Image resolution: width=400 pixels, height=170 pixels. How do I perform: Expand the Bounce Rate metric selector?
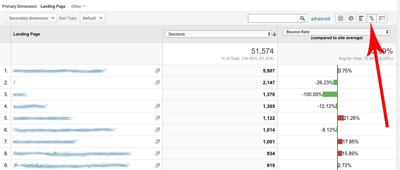(x=336, y=32)
